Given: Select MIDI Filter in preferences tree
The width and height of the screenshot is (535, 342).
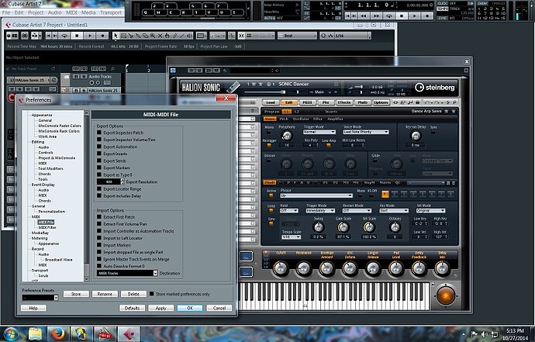Looking at the screenshot, I should [47, 227].
